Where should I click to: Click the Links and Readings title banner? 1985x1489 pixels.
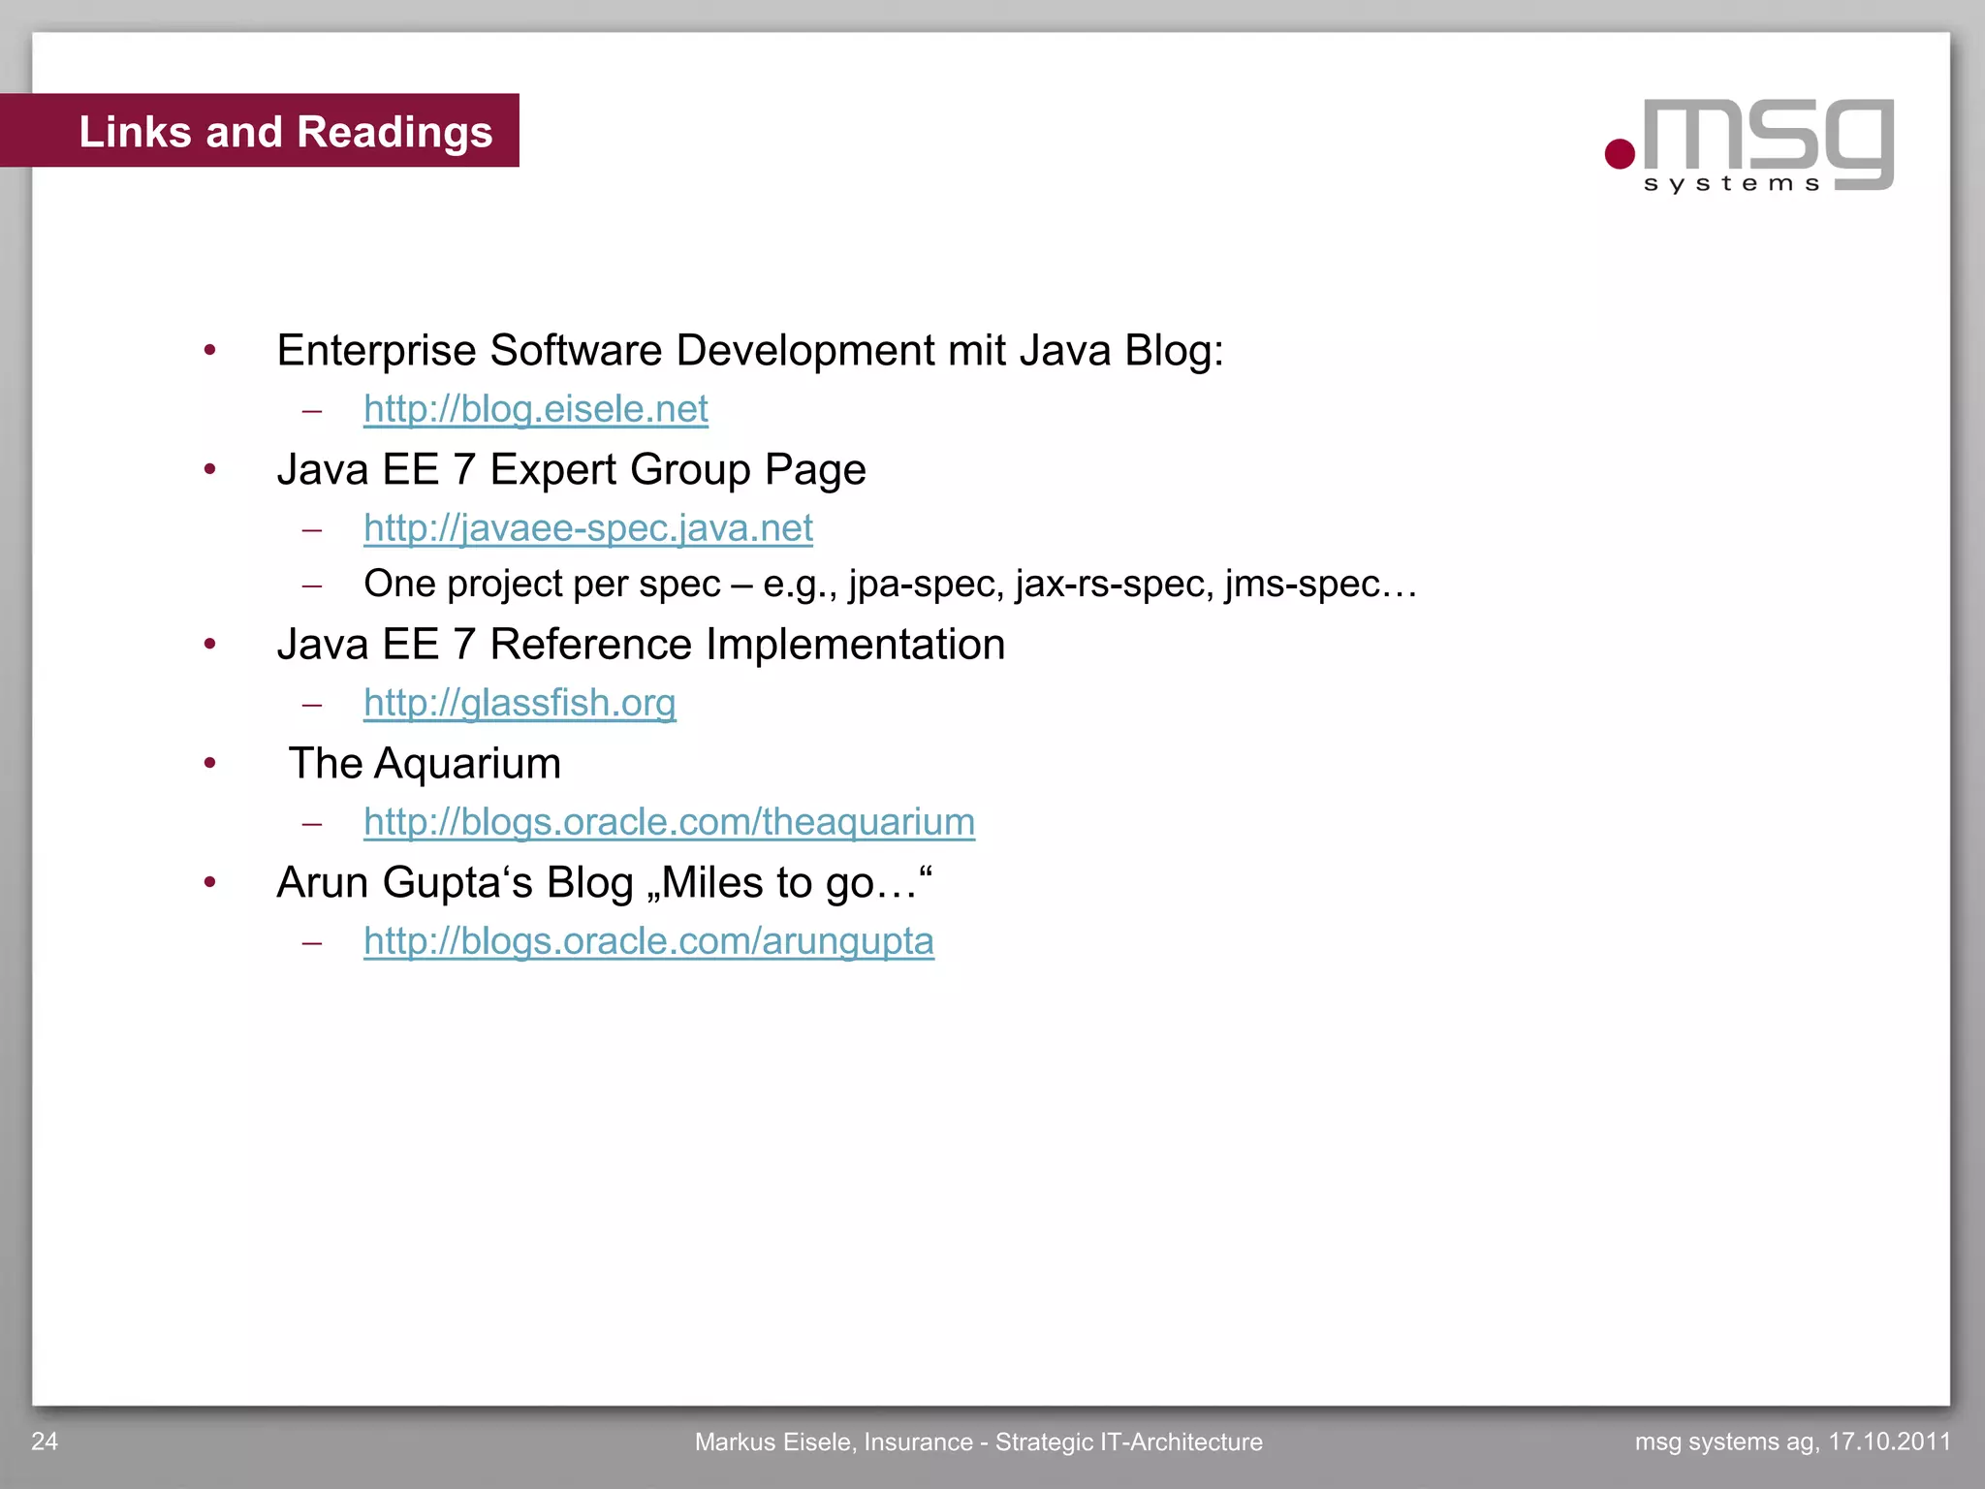click(285, 132)
